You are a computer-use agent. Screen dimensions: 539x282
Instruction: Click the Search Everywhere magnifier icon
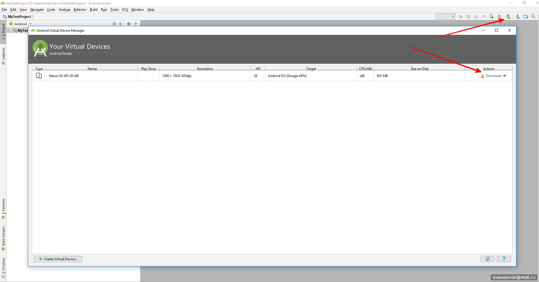click(533, 16)
